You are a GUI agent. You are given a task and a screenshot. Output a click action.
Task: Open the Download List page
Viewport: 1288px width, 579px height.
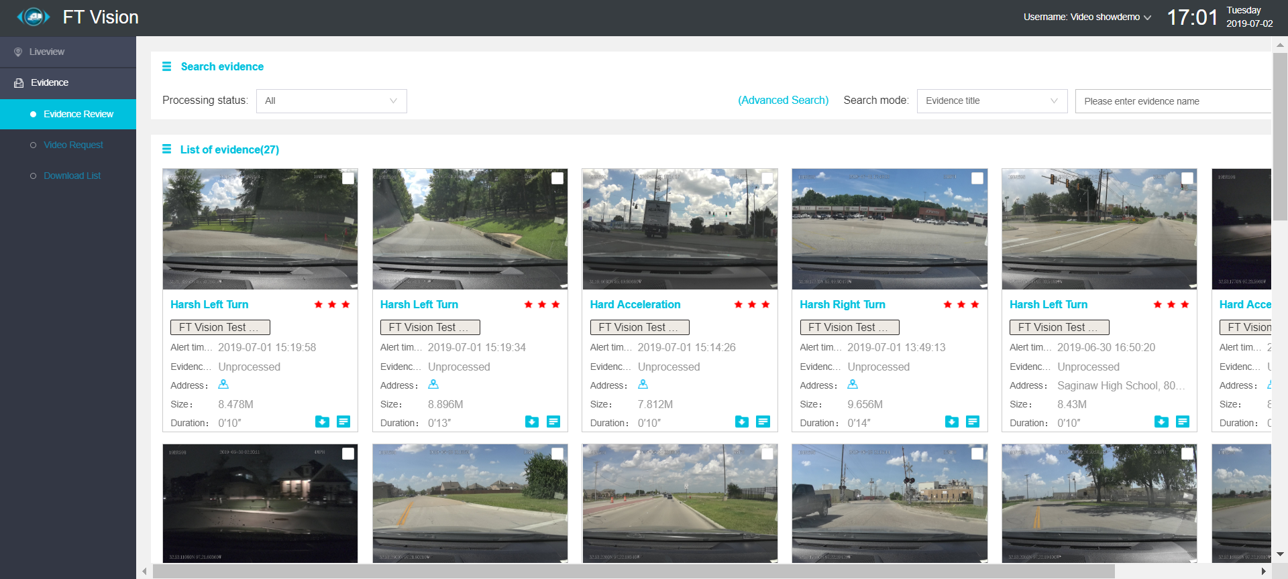pos(72,176)
